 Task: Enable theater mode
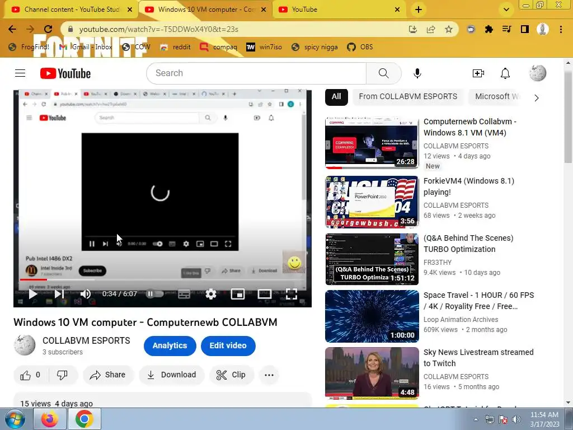coord(264,293)
